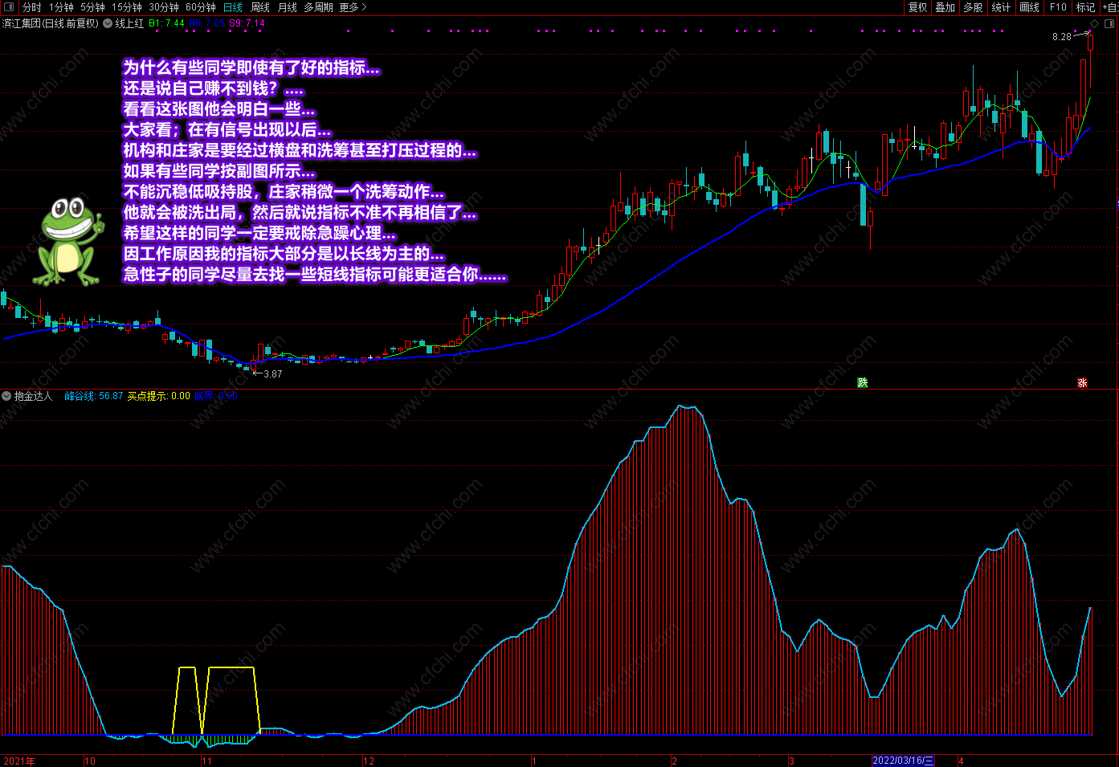The height and width of the screenshot is (767, 1119).
Task: Click the diamond marker icon near top right
Action: (x=1094, y=24)
